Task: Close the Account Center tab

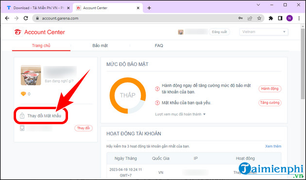Action: pyautogui.click(x=138, y=8)
